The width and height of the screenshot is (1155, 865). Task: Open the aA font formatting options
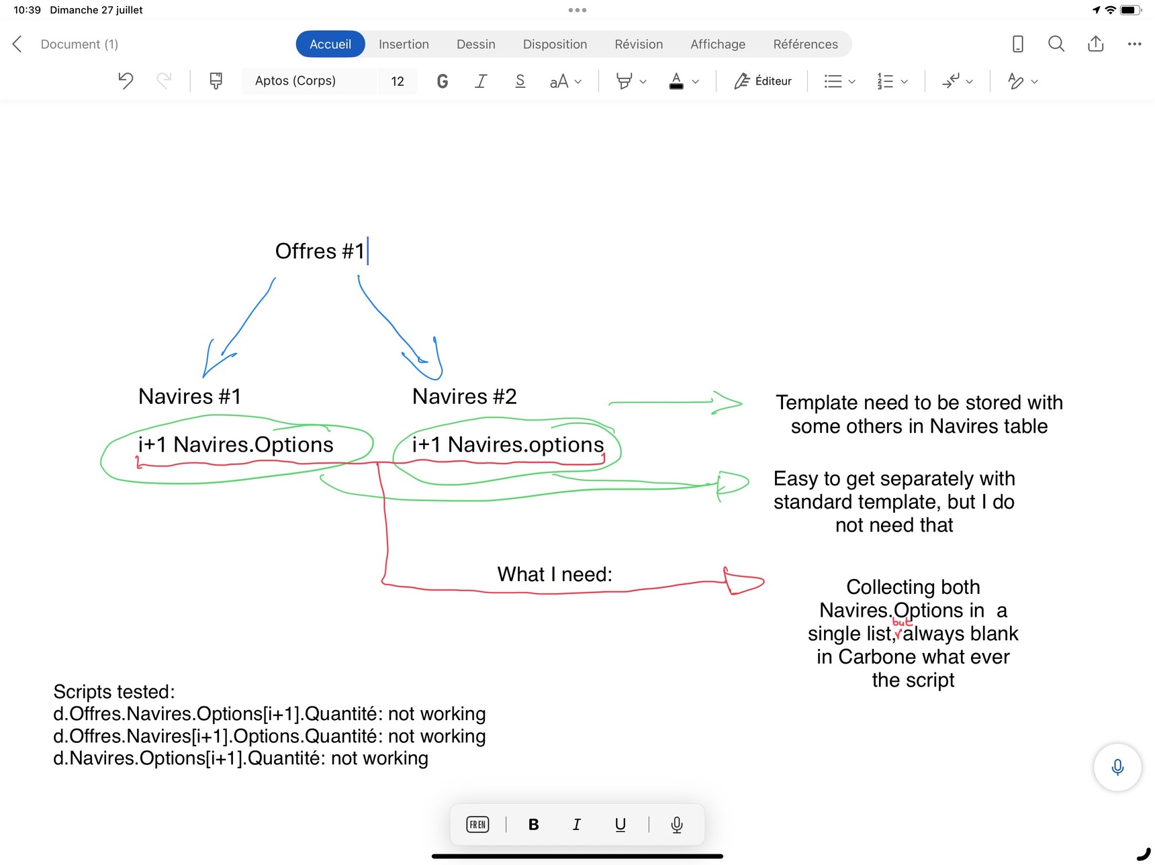565,81
